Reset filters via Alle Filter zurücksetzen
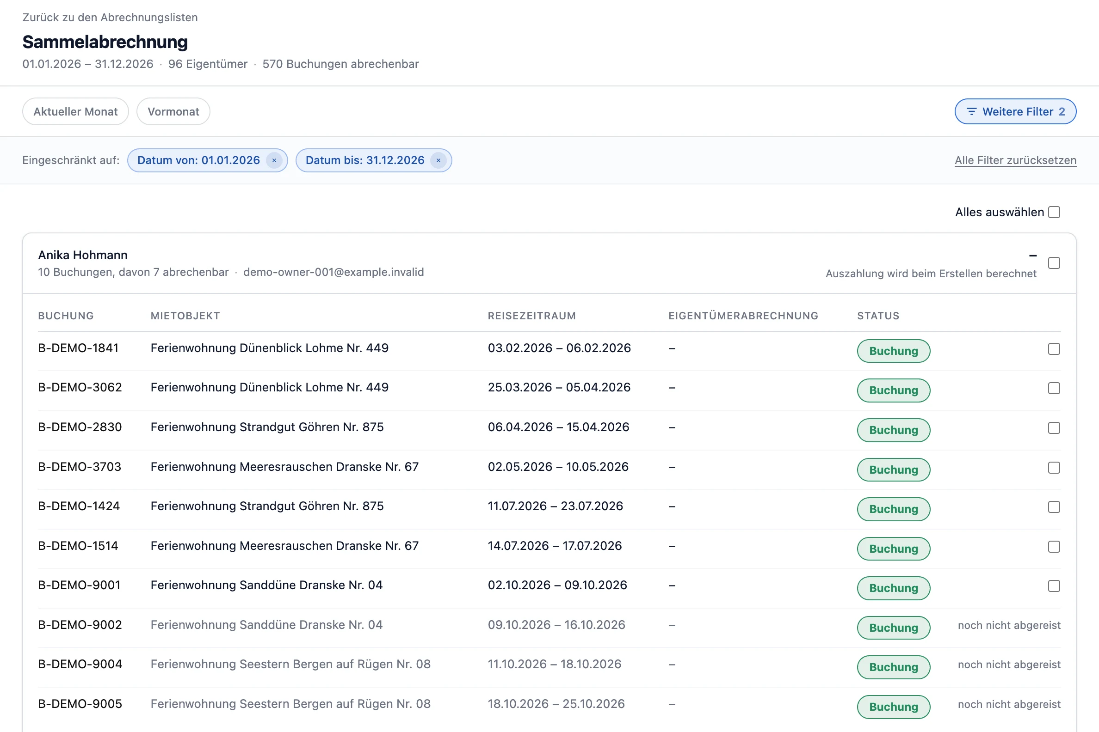The width and height of the screenshot is (1099, 732). coord(1015,160)
